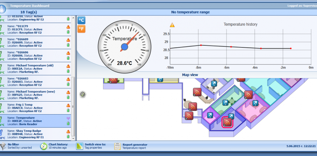Click the Map view header

(x=190, y=75)
